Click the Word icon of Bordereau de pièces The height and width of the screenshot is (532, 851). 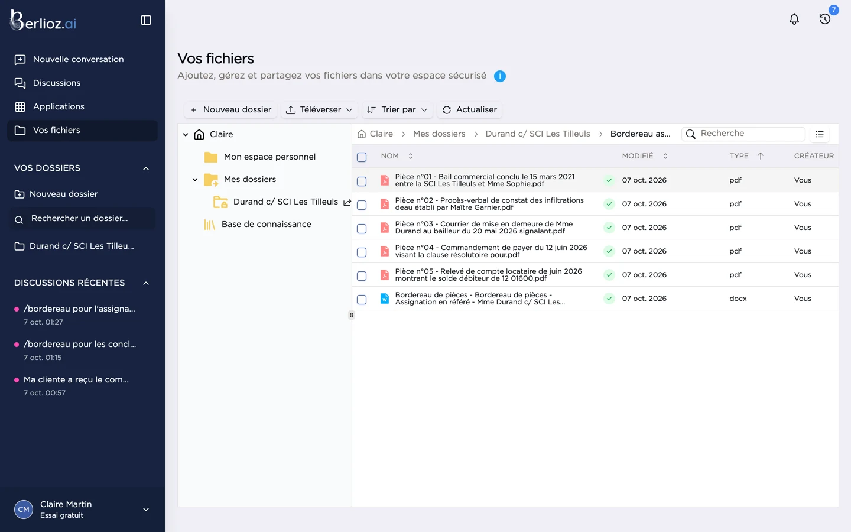(385, 299)
